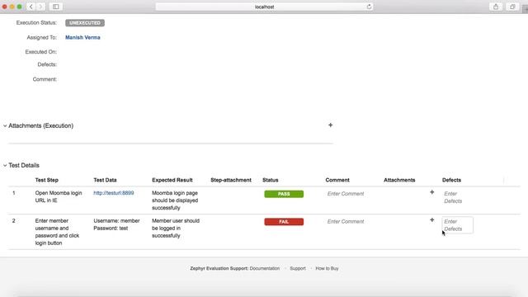Screen dimensions: 528x297
Task: Click Enter Defects field for step 2
Action: (457, 225)
